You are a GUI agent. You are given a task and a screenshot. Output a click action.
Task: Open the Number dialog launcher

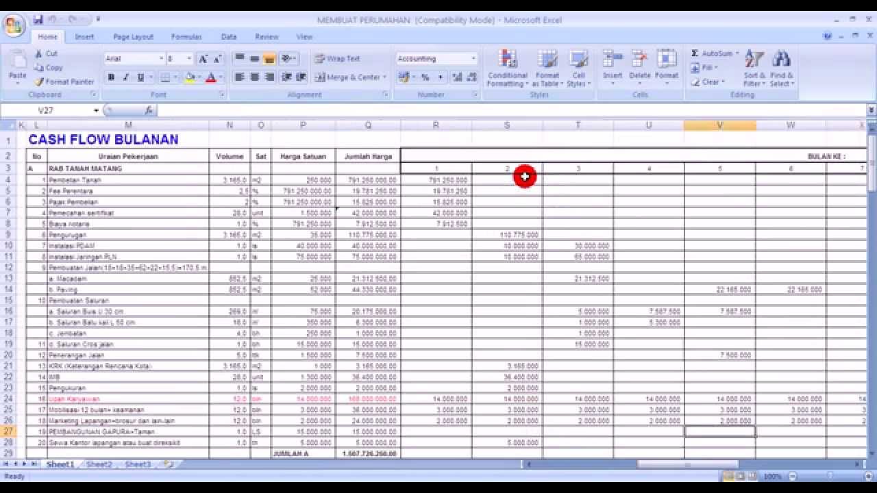(474, 94)
